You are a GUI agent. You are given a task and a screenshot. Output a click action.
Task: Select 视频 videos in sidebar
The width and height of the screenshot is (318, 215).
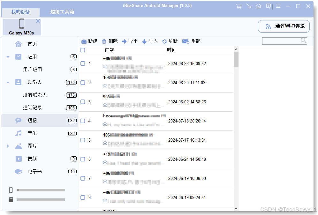pyautogui.click(x=40, y=159)
